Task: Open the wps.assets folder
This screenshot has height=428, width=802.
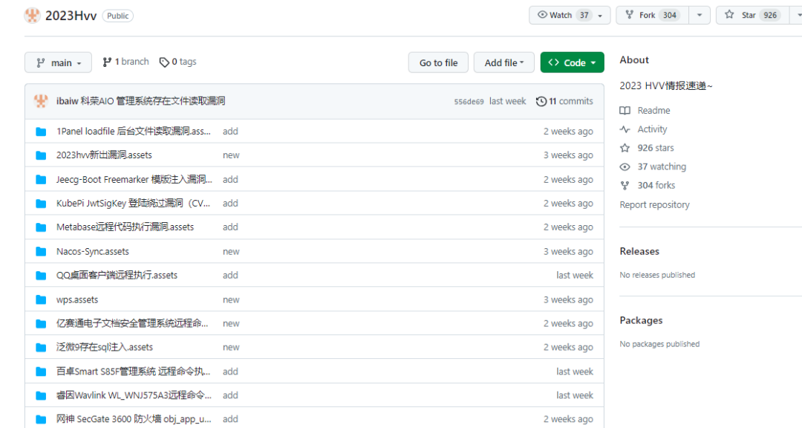Action: (77, 300)
